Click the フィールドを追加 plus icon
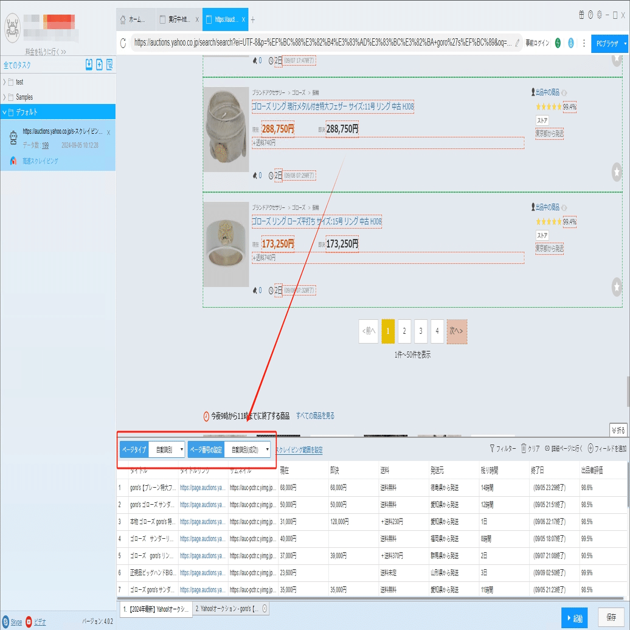630x630 pixels. (590, 448)
